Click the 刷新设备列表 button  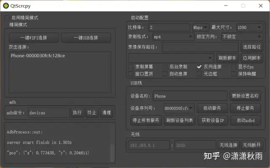[x=179, y=120]
